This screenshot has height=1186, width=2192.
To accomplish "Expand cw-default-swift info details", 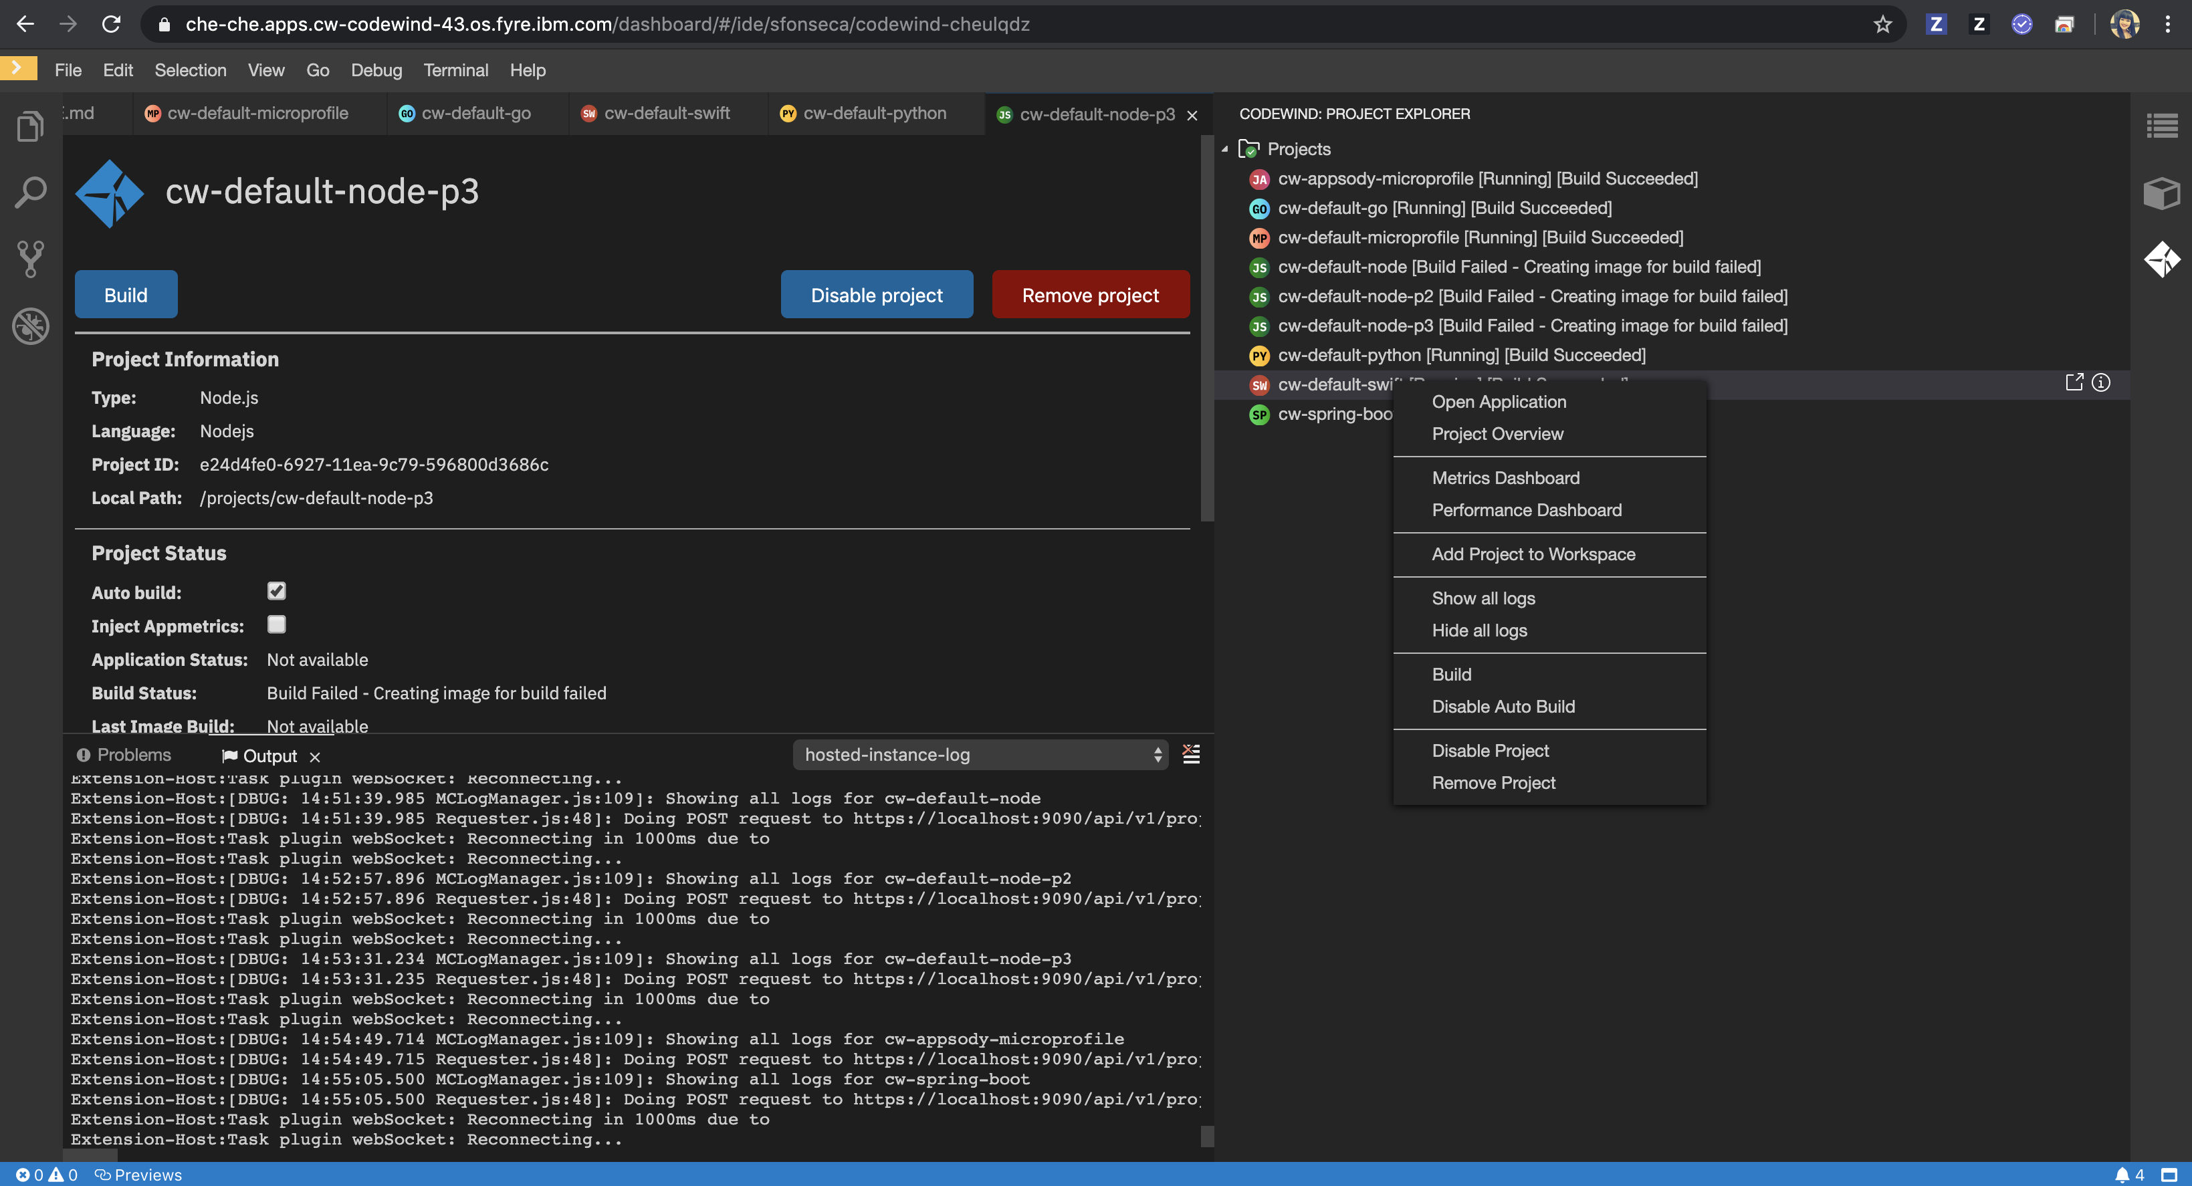I will (x=2100, y=383).
